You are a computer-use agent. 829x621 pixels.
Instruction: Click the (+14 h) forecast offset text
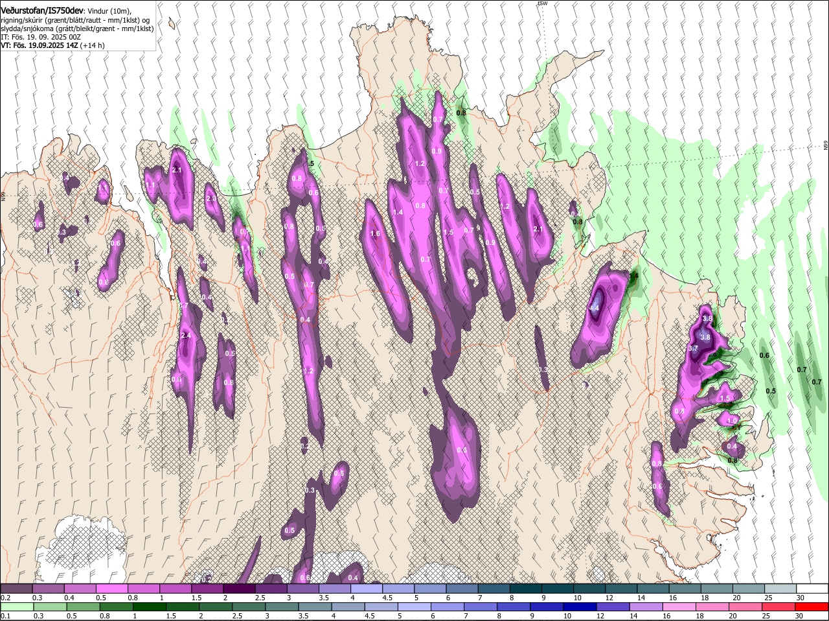(92, 45)
